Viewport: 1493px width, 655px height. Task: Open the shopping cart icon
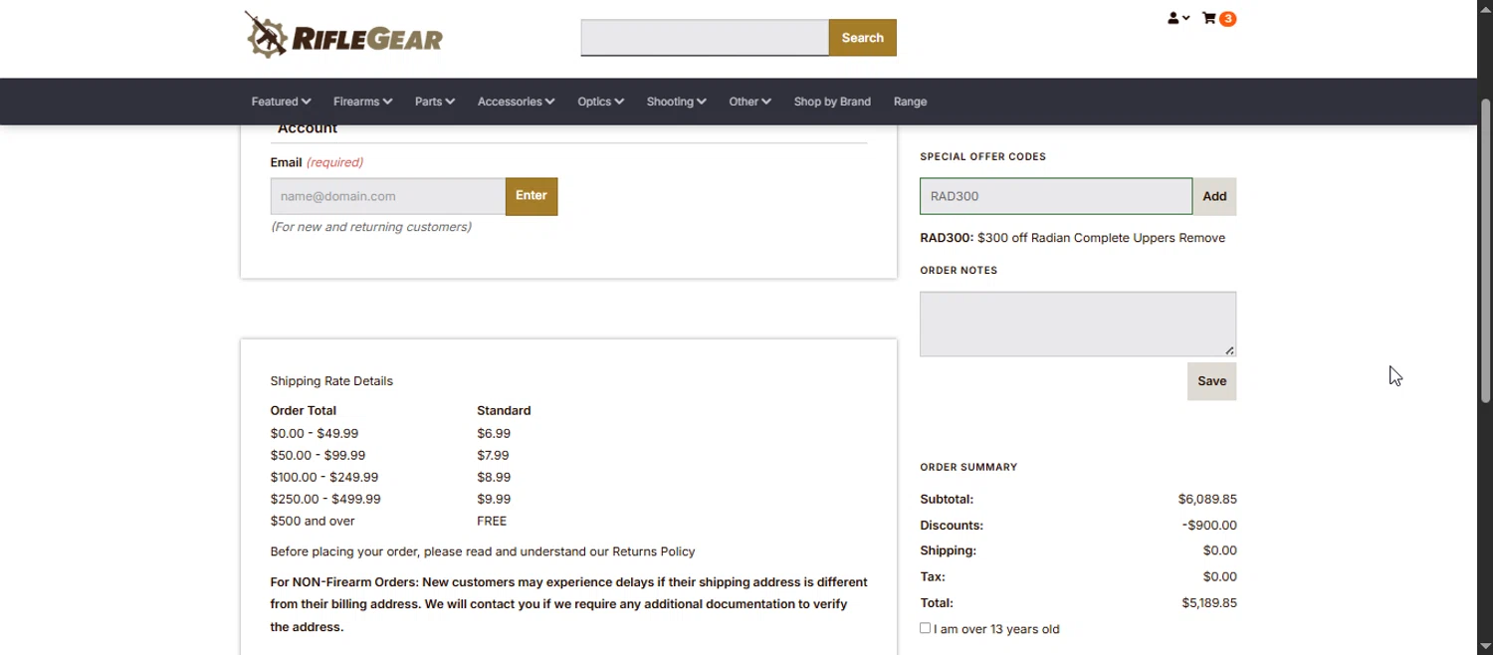pyautogui.click(x=1209, y=18)
